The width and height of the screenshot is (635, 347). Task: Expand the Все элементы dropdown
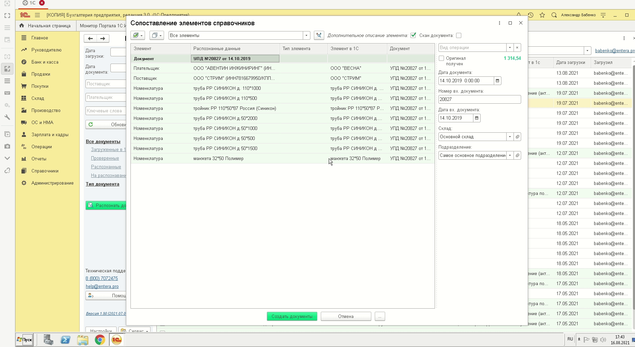coord(306,35)
